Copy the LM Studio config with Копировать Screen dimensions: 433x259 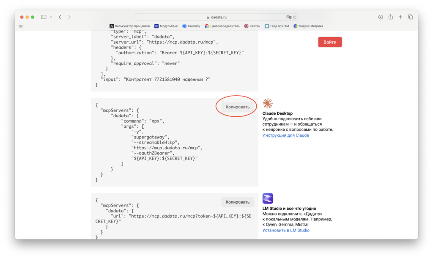click(x=238, y=202)
